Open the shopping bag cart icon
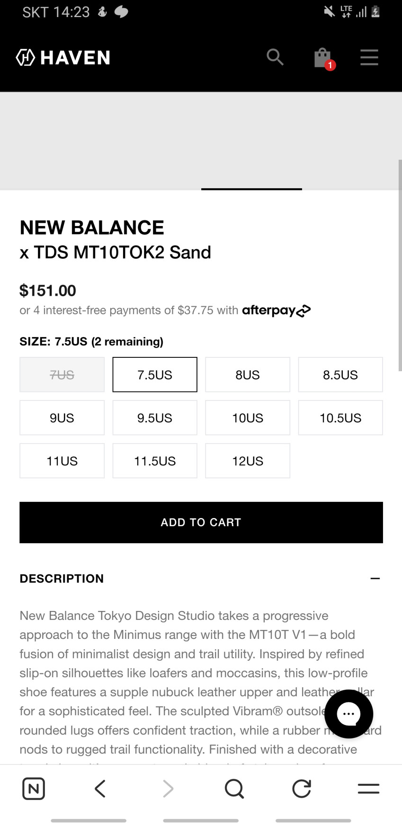This screenshot has width=402, height=828. tap(323, 58)
